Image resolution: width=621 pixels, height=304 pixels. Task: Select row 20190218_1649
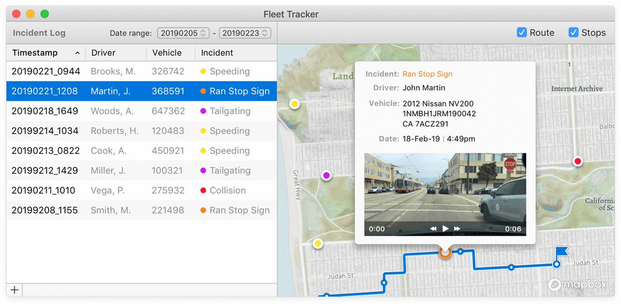142,111
